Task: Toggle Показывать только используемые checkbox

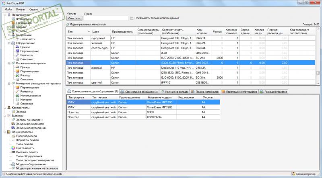Action: point(132,18)
